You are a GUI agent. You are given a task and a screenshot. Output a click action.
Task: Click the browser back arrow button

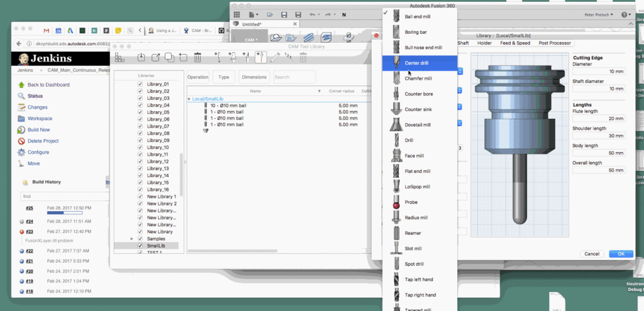[x=18, y=43]
